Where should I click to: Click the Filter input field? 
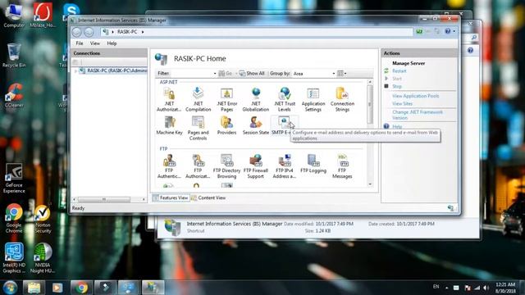[191, 74]
